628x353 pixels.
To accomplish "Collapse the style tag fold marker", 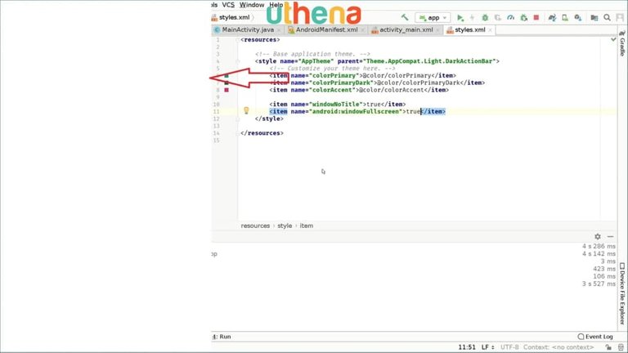I will 237,61.
